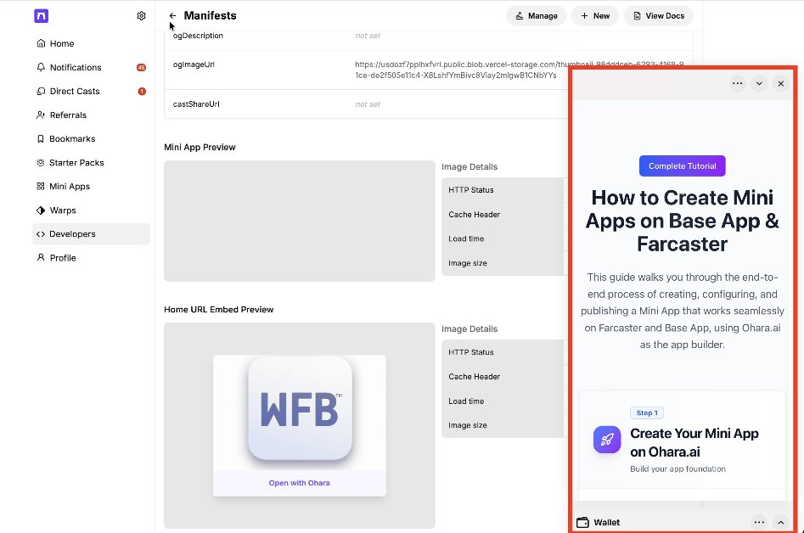This screenshot has height=533, width=804.
Task: Open Mini Apps in sidebar
Action: pos(92,187)
